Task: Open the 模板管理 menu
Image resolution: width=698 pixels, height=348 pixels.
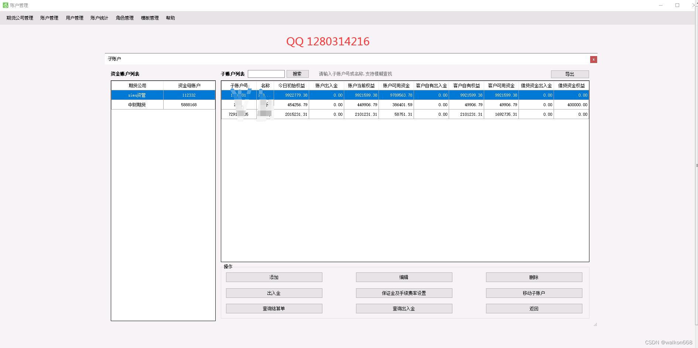Action: [150, 18]
